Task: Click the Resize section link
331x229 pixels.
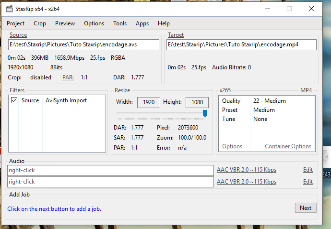Action: click(122, 90)
